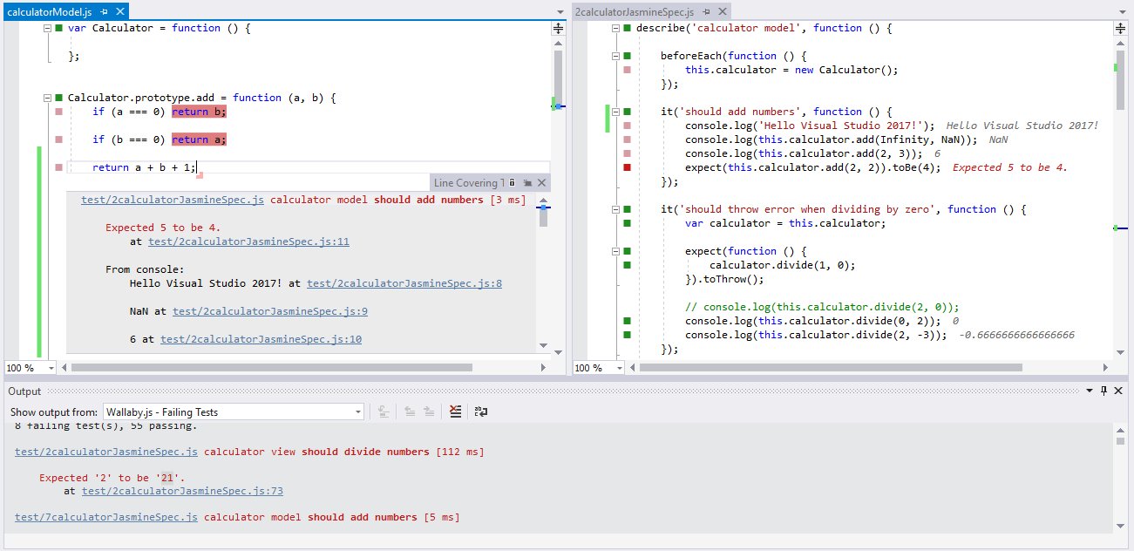Click the lock icon in the Line Covering popup
This screenshot has width=1134, height=551.
point(513,182)
